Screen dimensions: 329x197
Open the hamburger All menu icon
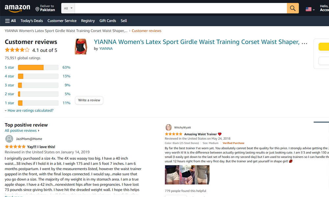7,21
